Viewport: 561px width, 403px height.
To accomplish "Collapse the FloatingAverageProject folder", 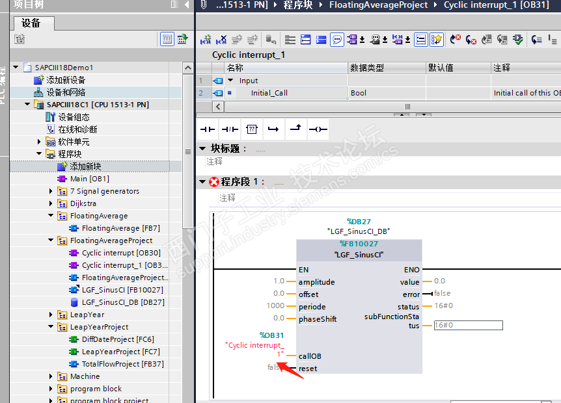I will [x=51, y=240].
